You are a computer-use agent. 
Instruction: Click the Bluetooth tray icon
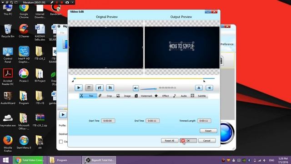[249, 160]
